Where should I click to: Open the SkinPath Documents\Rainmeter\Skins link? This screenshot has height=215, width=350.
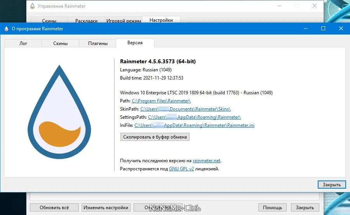click(x=186, y=109)
